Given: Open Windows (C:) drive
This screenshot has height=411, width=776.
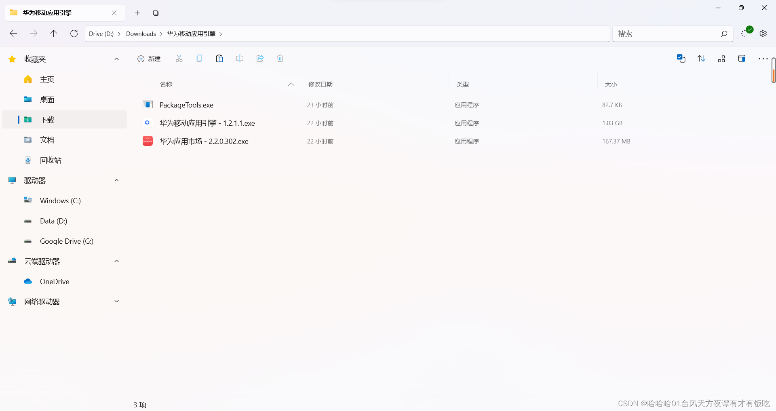Looking at the screenshot, I should [65, 200].
